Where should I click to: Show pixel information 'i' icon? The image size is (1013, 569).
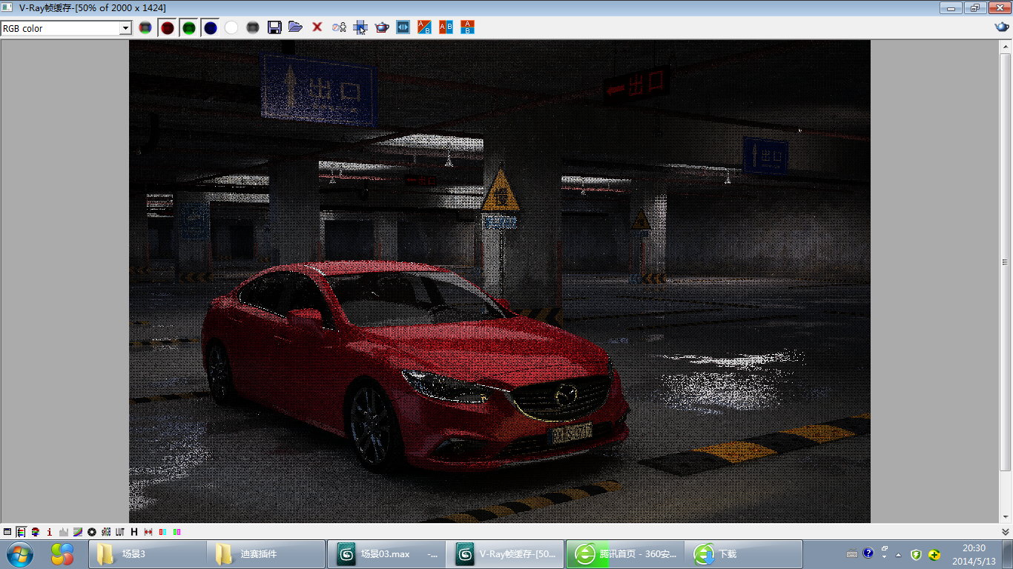click(49, 532)
